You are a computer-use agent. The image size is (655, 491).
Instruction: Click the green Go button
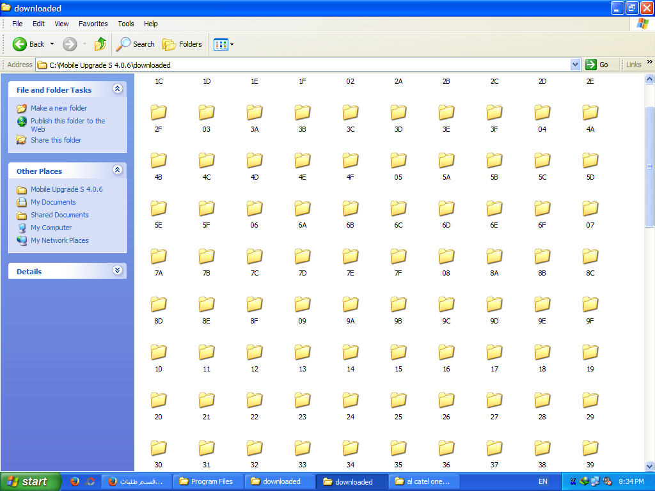click(597, 65)
